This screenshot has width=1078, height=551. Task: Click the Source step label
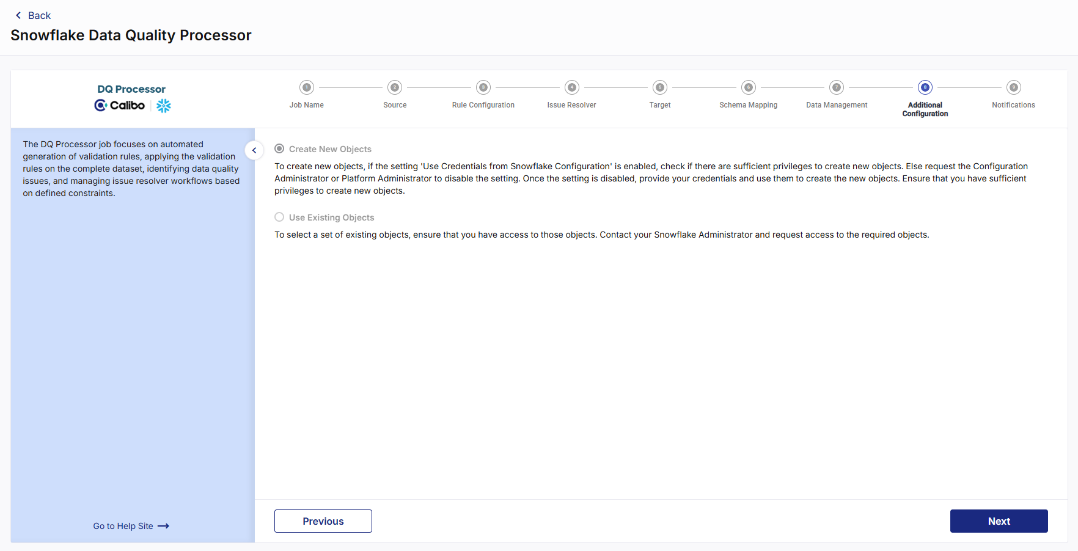pos(395,105)
